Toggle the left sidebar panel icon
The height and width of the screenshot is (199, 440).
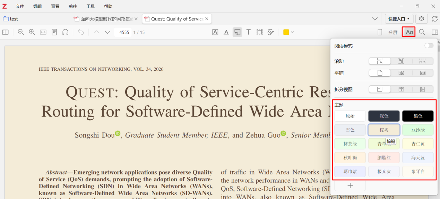click(5, 32)
